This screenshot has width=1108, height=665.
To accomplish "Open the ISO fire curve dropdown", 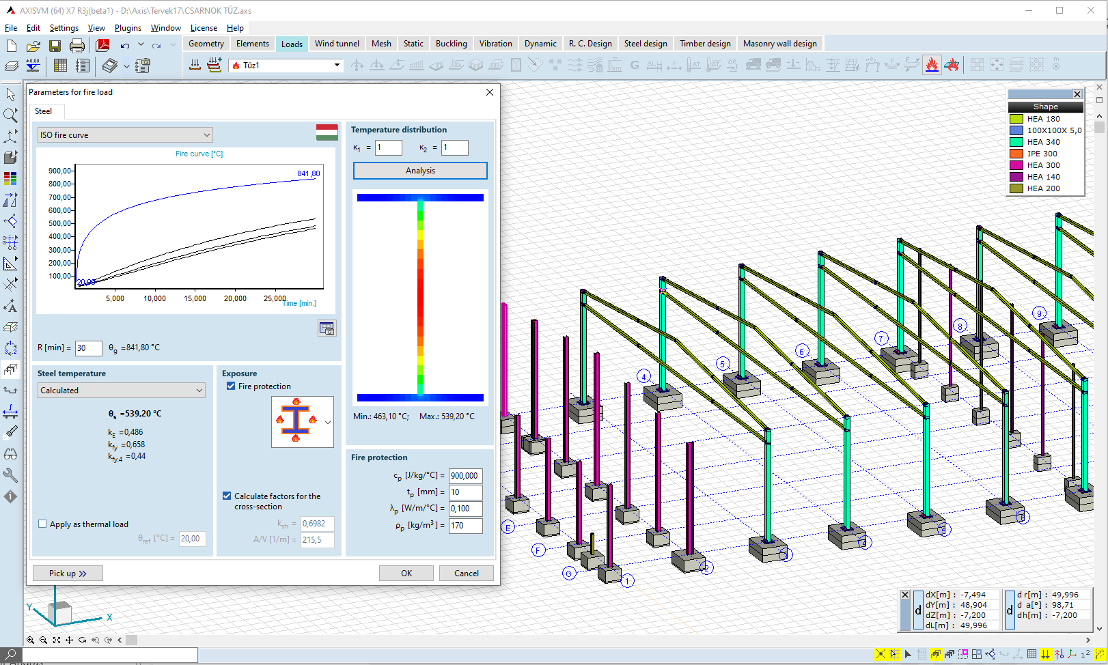I will click(x=125, y=135).
